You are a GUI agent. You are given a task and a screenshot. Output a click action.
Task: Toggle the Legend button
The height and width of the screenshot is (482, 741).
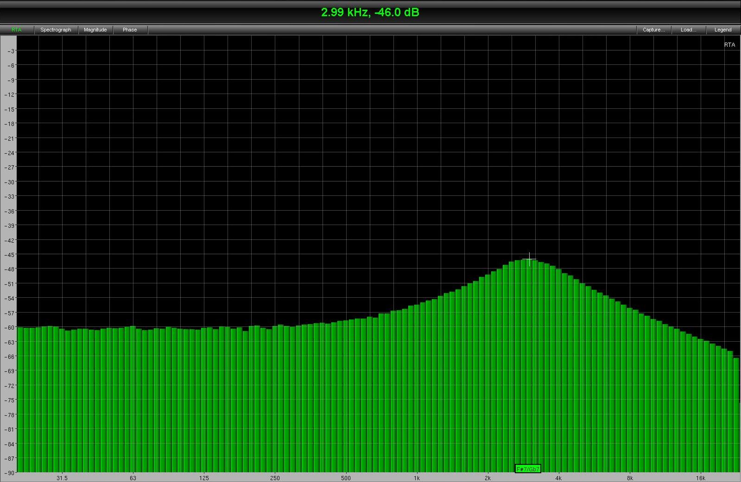tap(722, 30)
